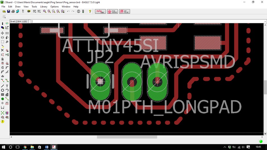Open the CAM processor icon

point(18,11)
